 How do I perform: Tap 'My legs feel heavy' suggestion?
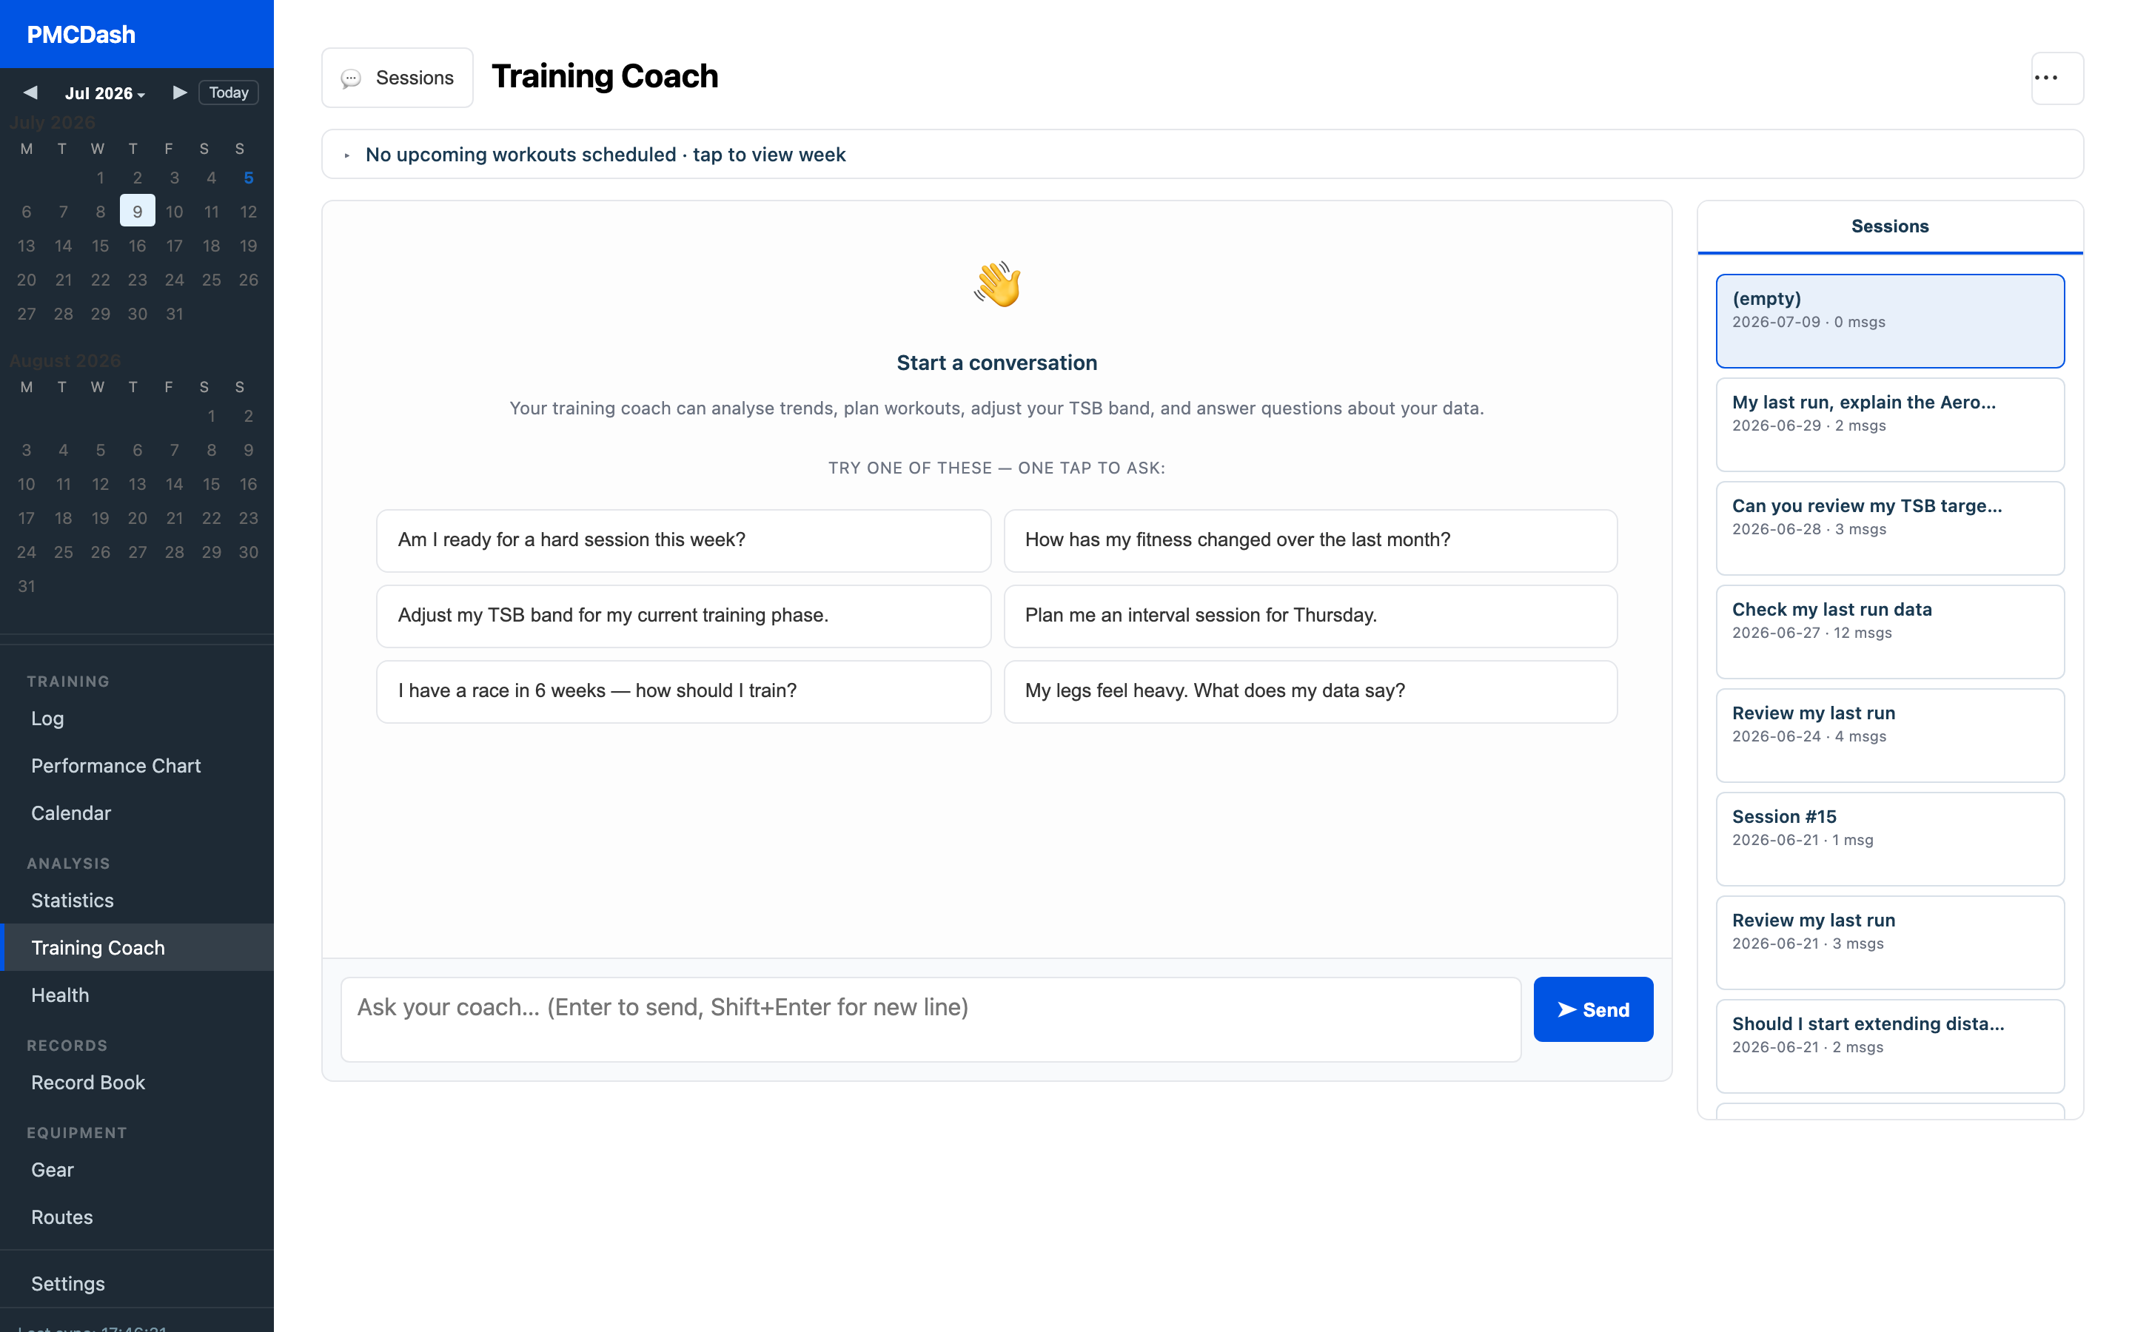pos(1310,692)
